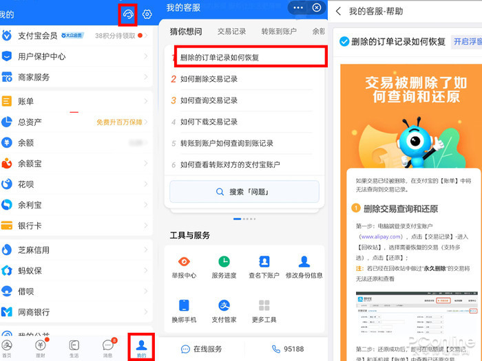482x361 pixels.
Task: Tap the Jiebei (借呗) icon
Action: (7, 291)
